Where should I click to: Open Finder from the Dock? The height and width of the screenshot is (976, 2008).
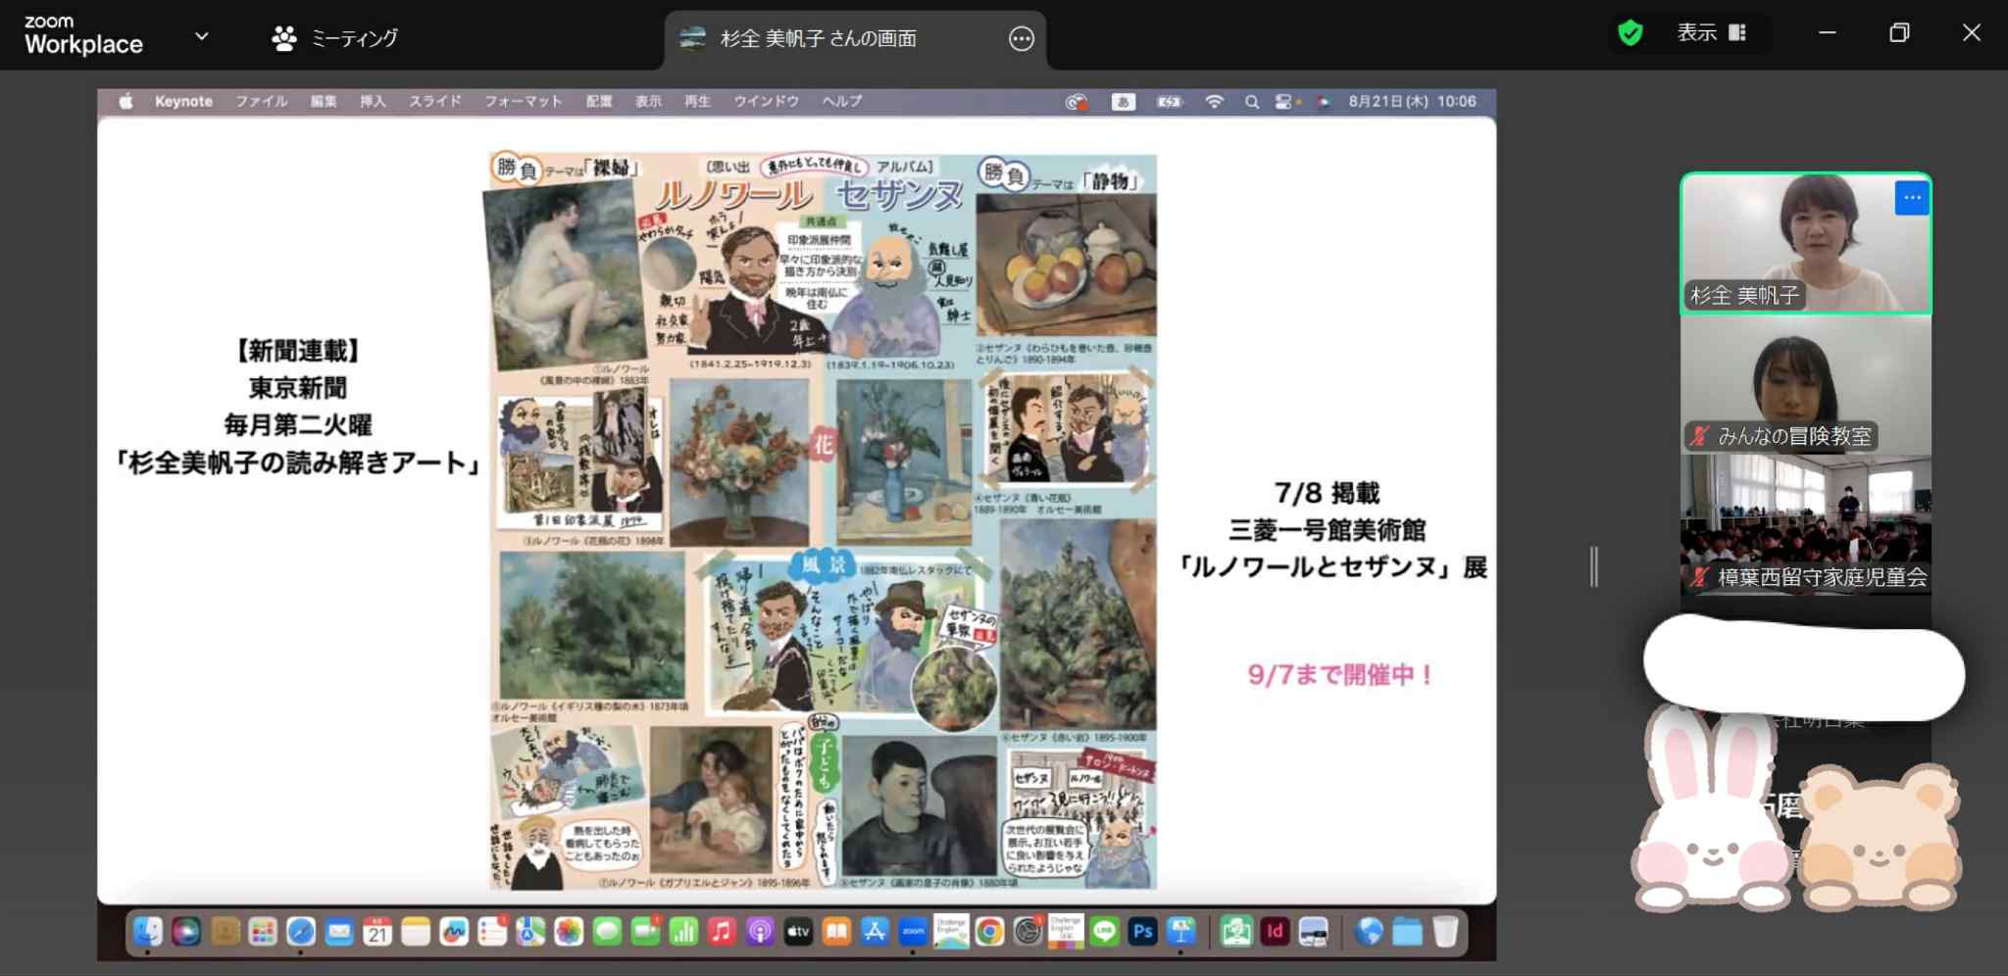[147, 931]
